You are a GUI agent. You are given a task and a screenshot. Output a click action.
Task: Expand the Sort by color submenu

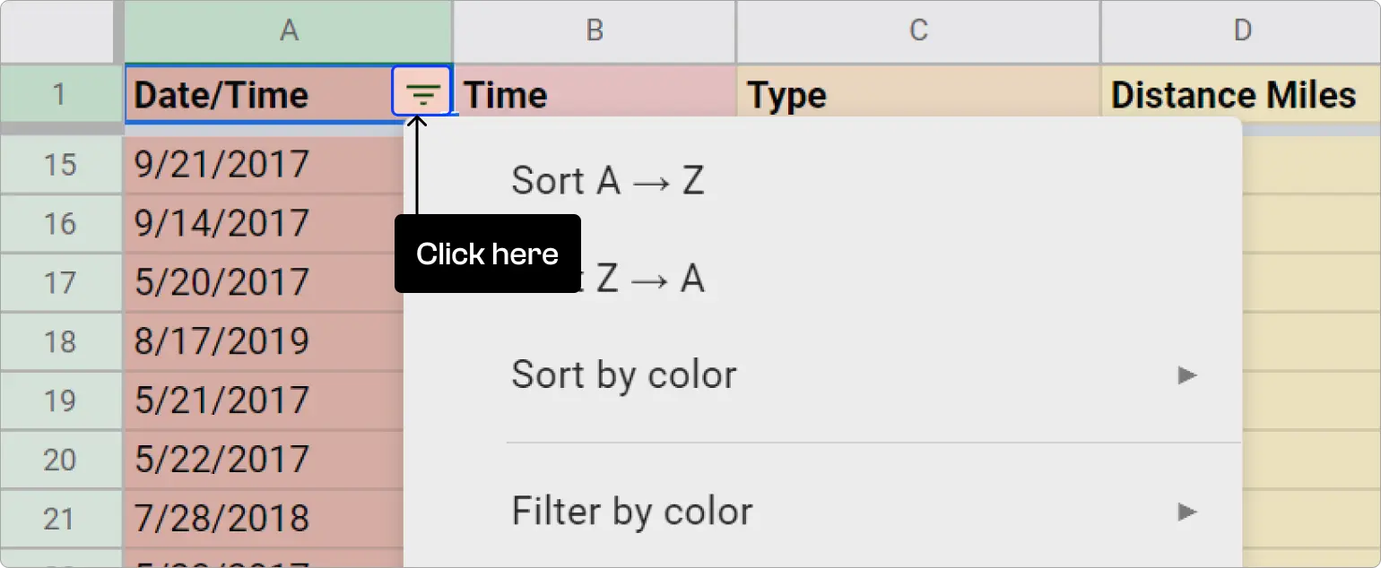coord(625,374)
